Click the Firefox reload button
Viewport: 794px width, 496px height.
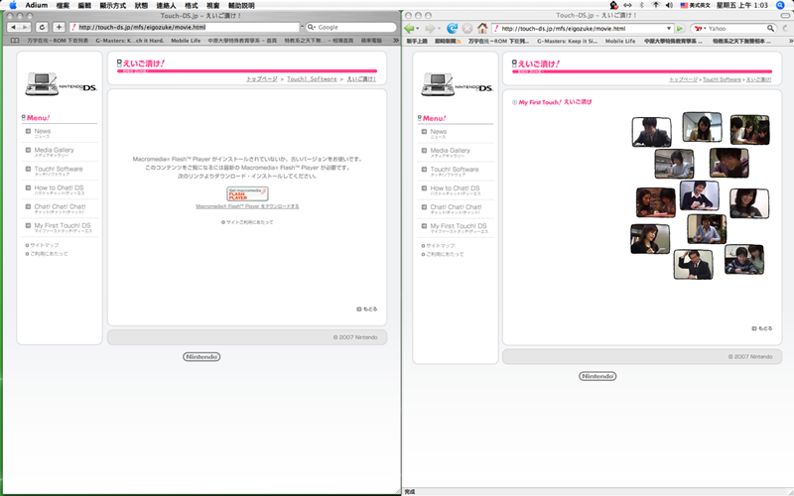pyautogui.click(x=452, y=29)
